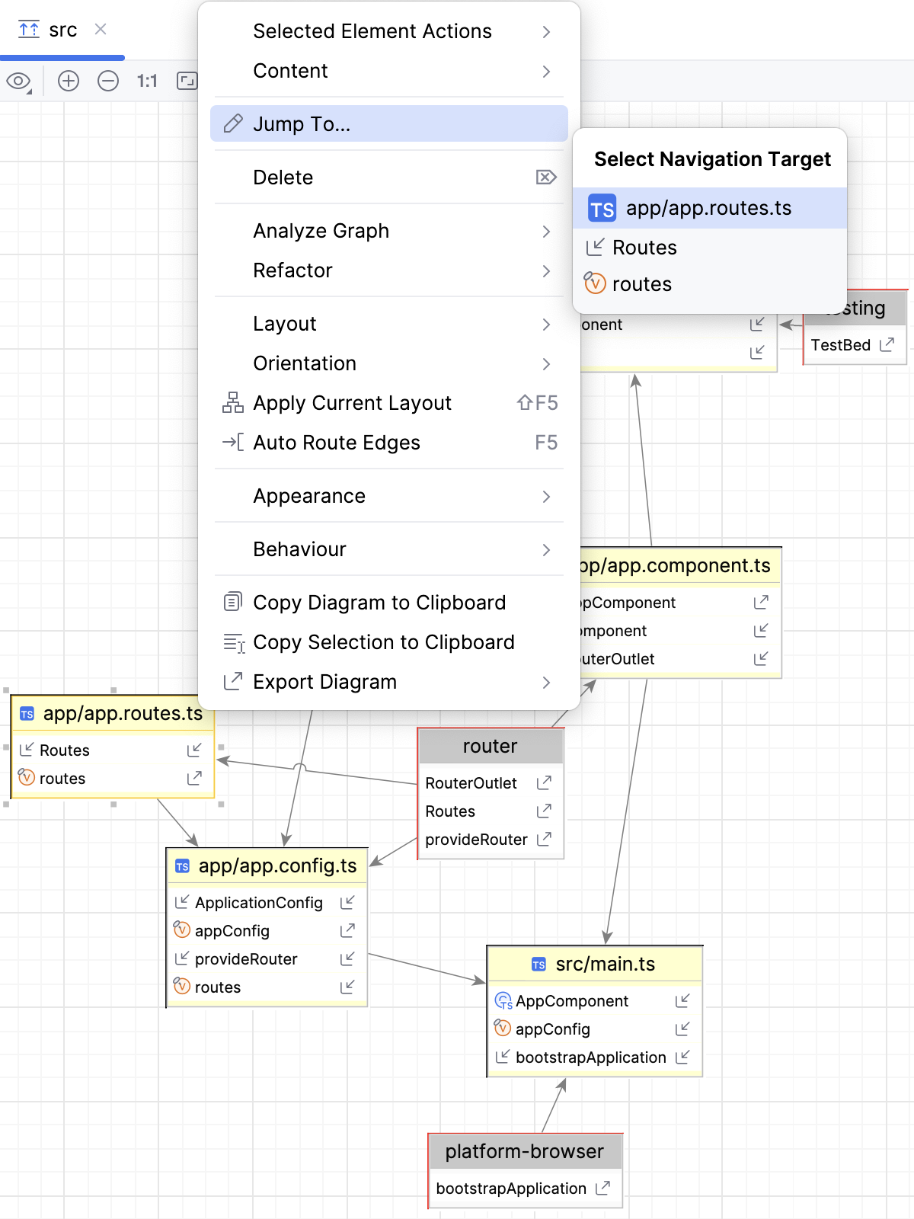Open the Content submenu
Screen dimensions: 914x1219
pos(389,71)
